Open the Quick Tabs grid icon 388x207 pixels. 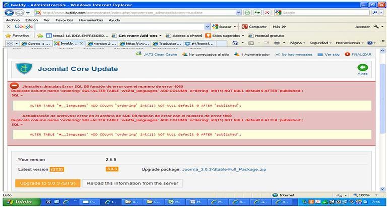[9, 43]
